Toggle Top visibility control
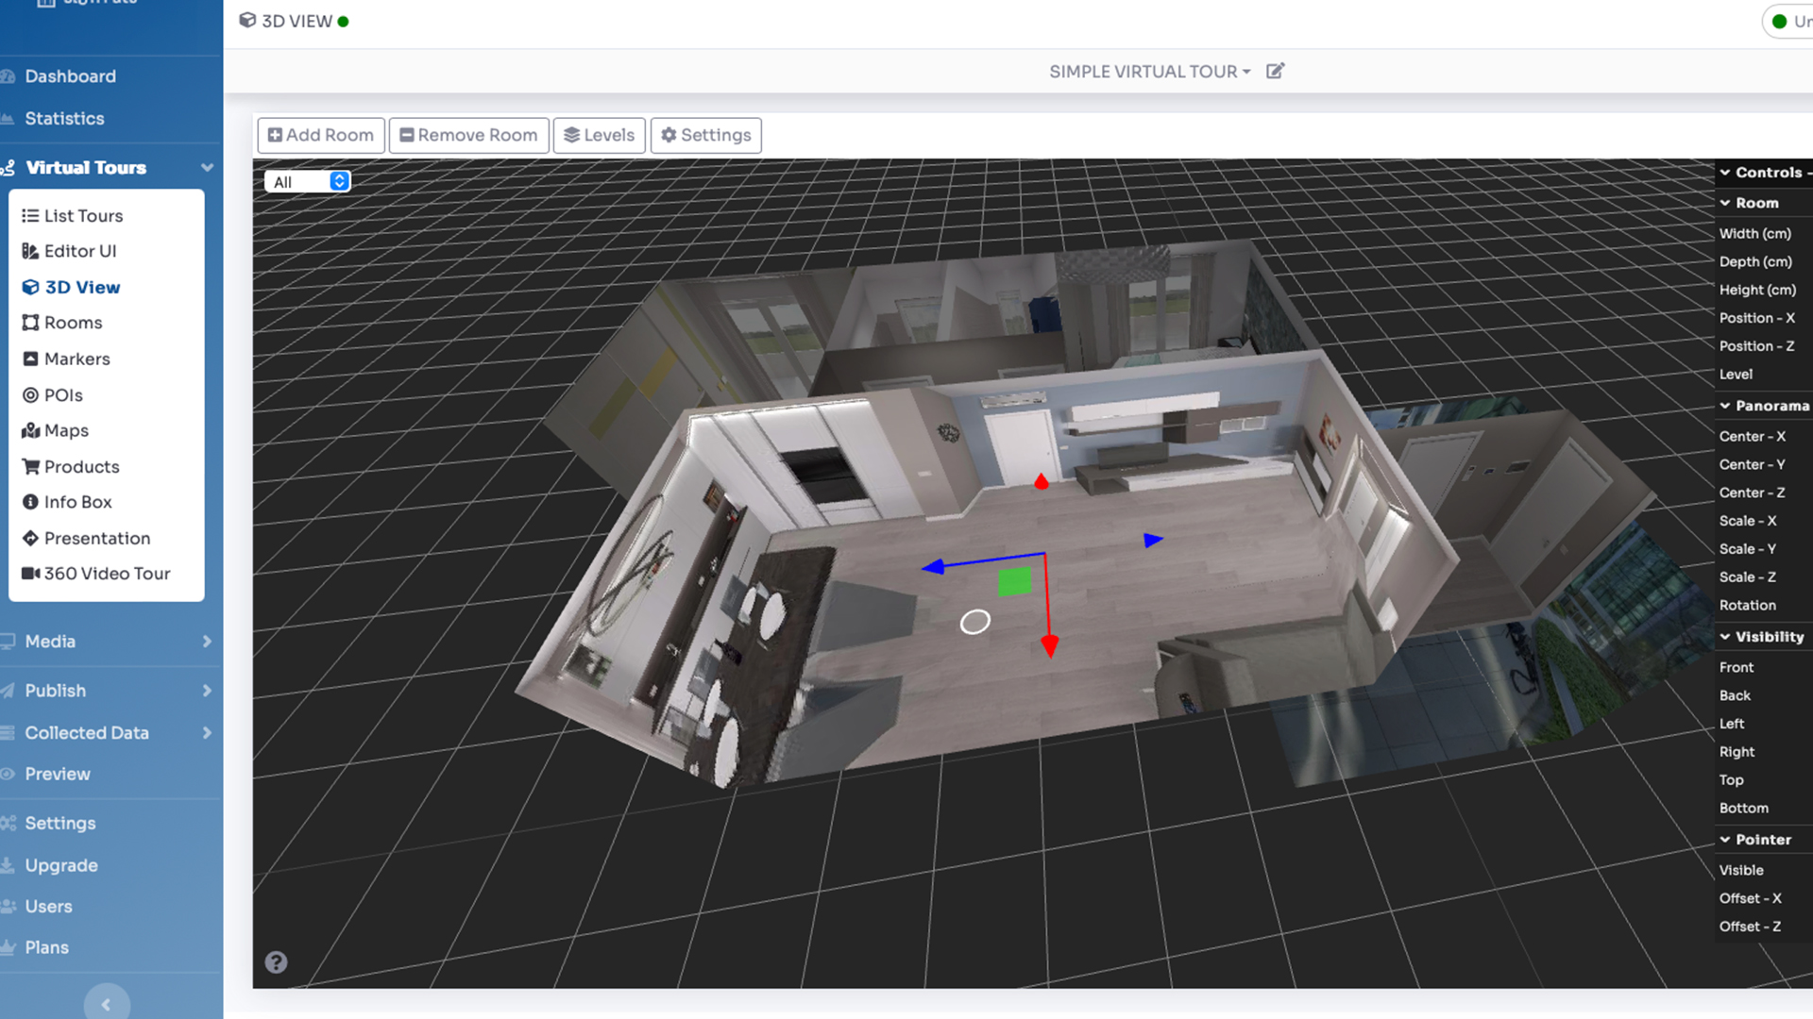 1764,780
